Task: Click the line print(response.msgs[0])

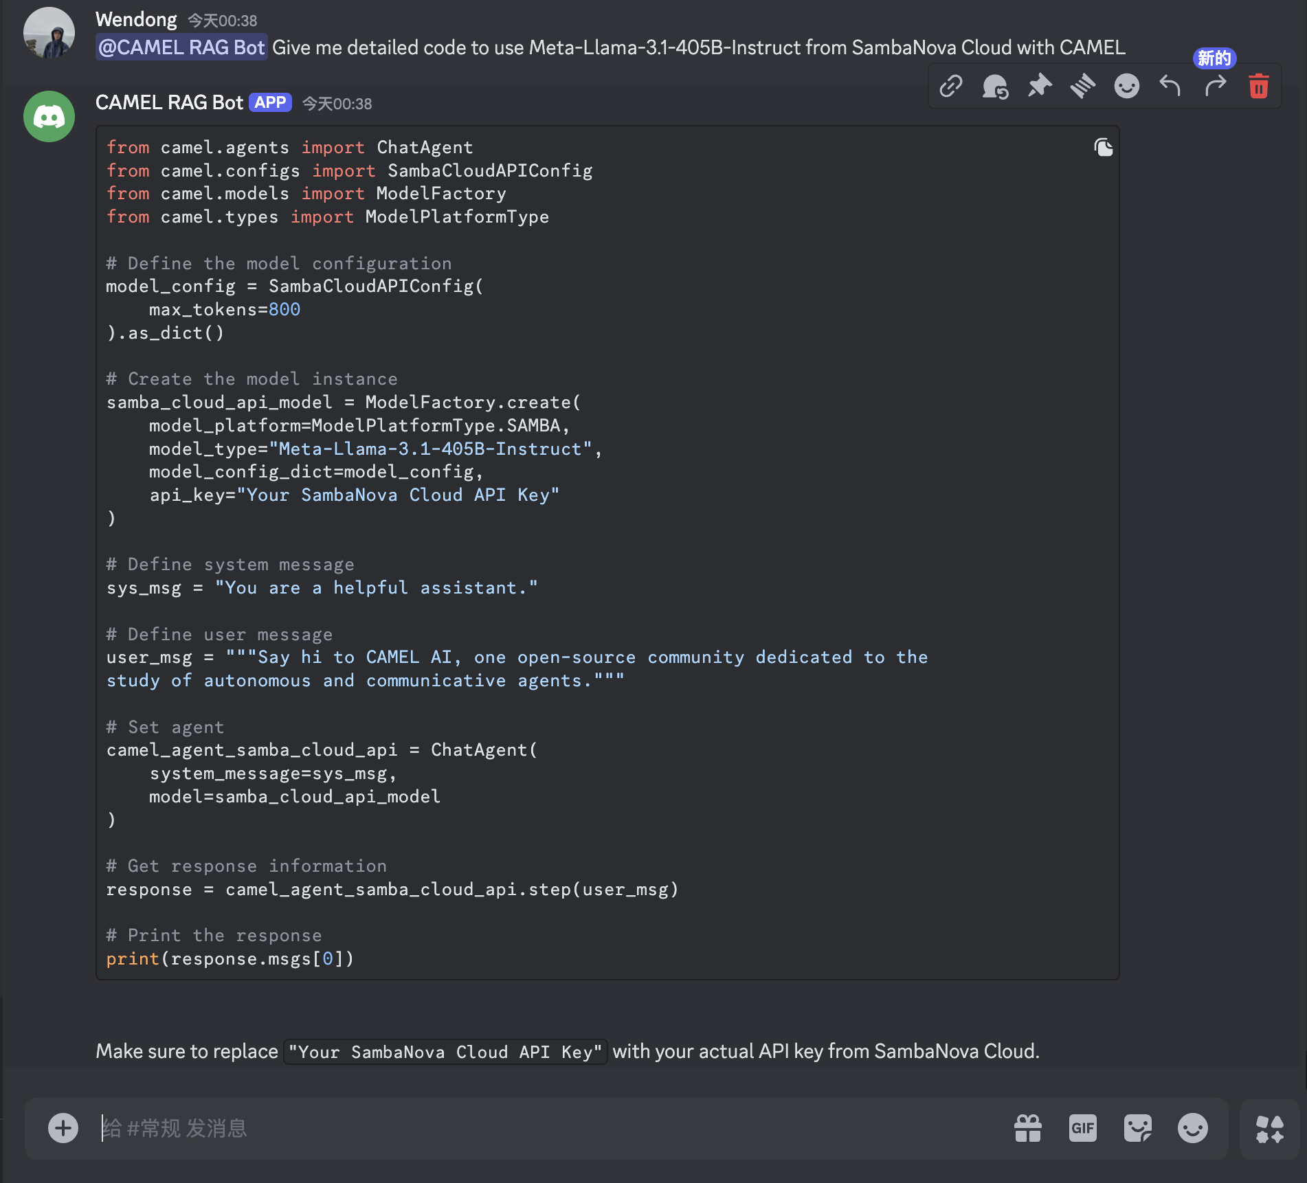Action: pos(230,958)
